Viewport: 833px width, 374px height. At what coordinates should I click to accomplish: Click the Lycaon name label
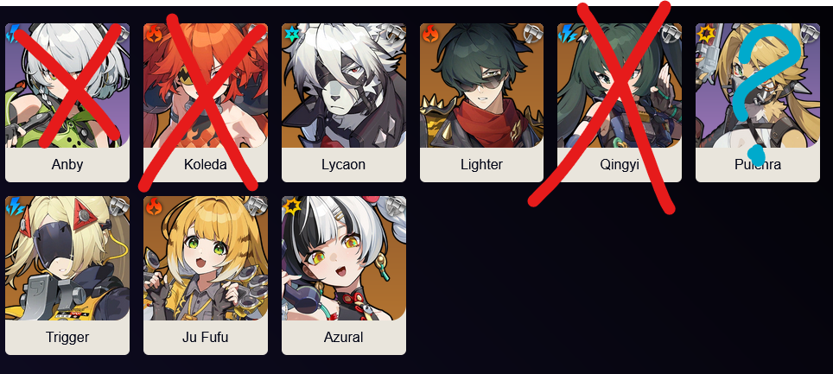click(344, 165)
